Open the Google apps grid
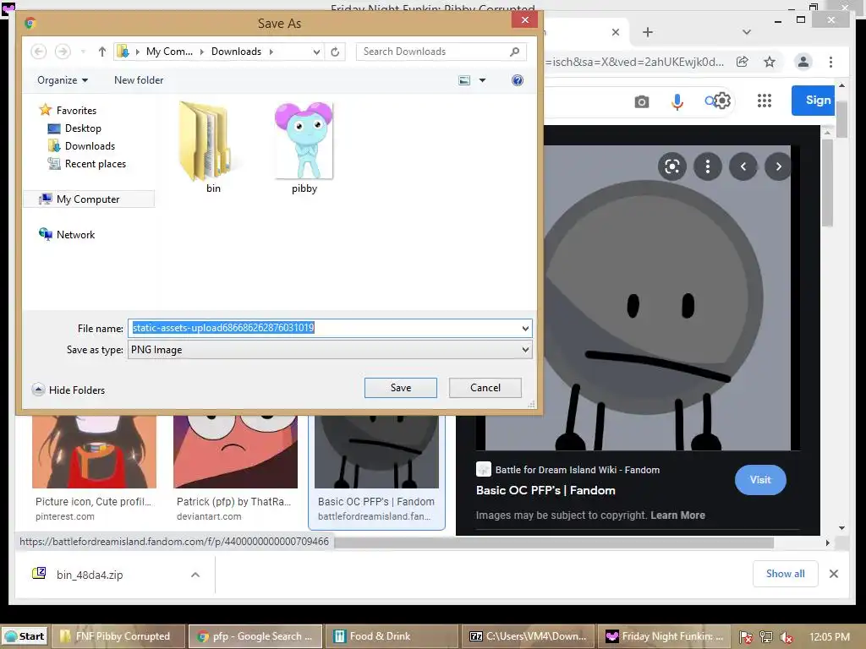 point(765,101)
